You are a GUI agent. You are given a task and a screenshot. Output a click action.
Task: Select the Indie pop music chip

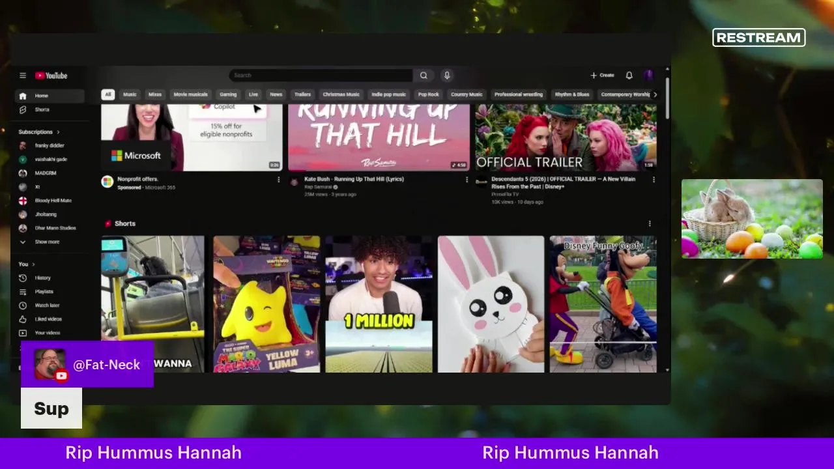click(x=389, y=94)
